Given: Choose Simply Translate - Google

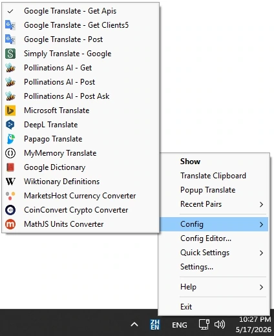Looking at the screenshot, I should (81, 54).
